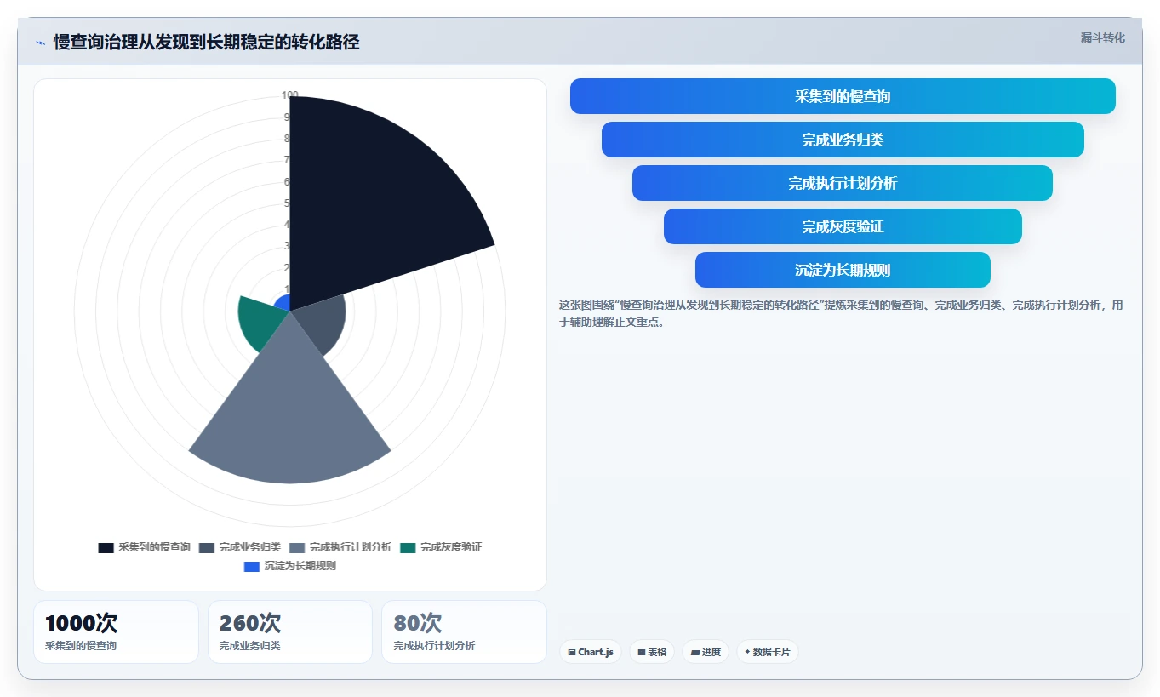Click the 漏斗转化 label in the header
The height and width of the screenshot is (697, 1160).
coord(1102,38)
